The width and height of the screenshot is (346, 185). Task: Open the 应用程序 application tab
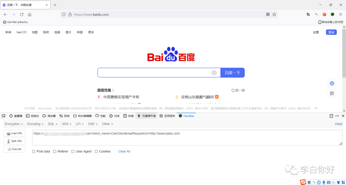[x=167, y=116]
